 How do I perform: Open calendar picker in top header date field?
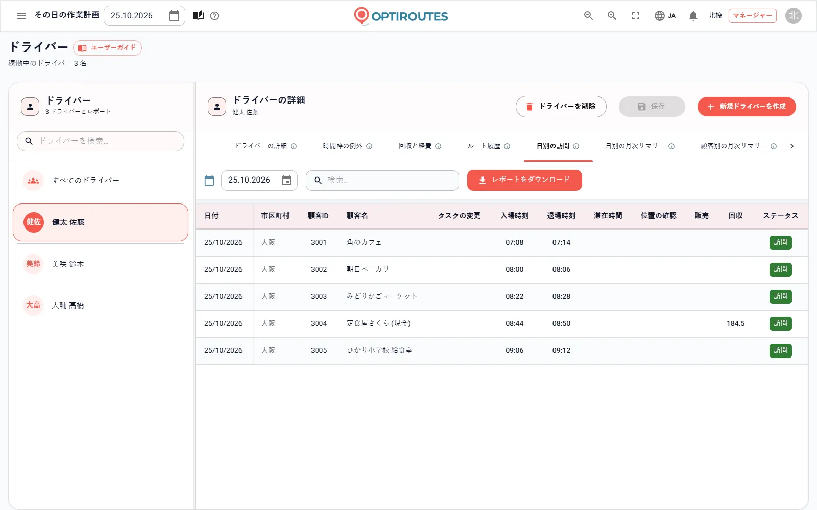(x=174, y=16)
